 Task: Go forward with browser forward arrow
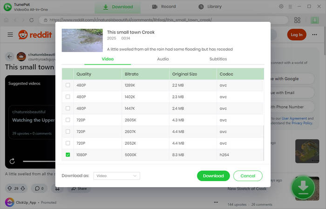[x=23, y=20]
